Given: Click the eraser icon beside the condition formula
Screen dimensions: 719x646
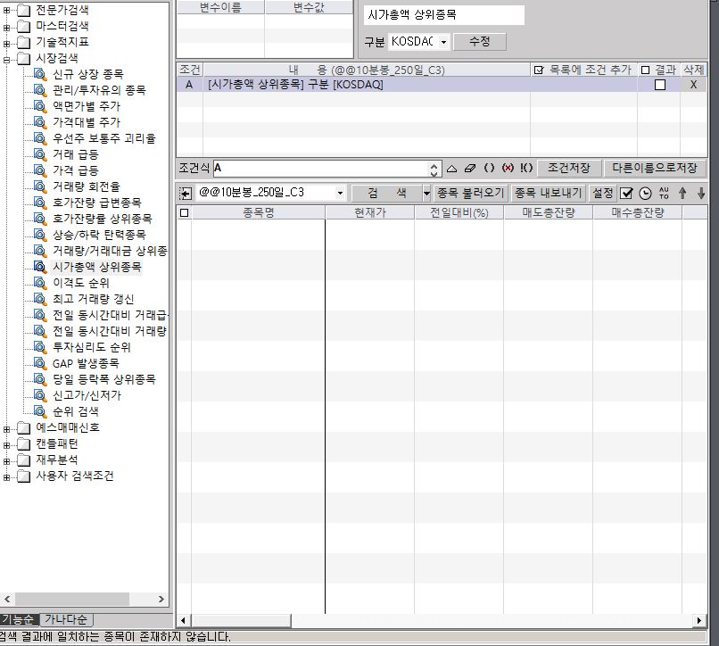Looking at the screenshot, I should click(x=470, y=168).
